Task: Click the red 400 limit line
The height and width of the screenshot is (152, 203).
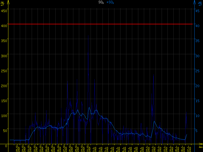Action: (x=101, y=24)
